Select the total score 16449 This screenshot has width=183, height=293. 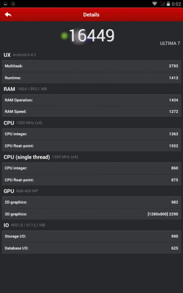pyautogui.click(x=91, y=35)
